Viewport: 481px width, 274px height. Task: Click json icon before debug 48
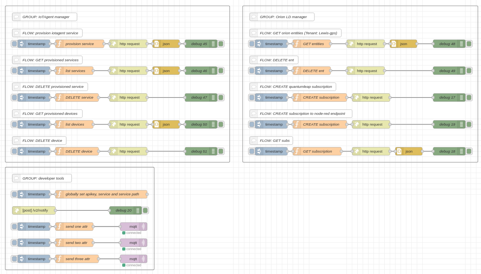tap(394, 44)
